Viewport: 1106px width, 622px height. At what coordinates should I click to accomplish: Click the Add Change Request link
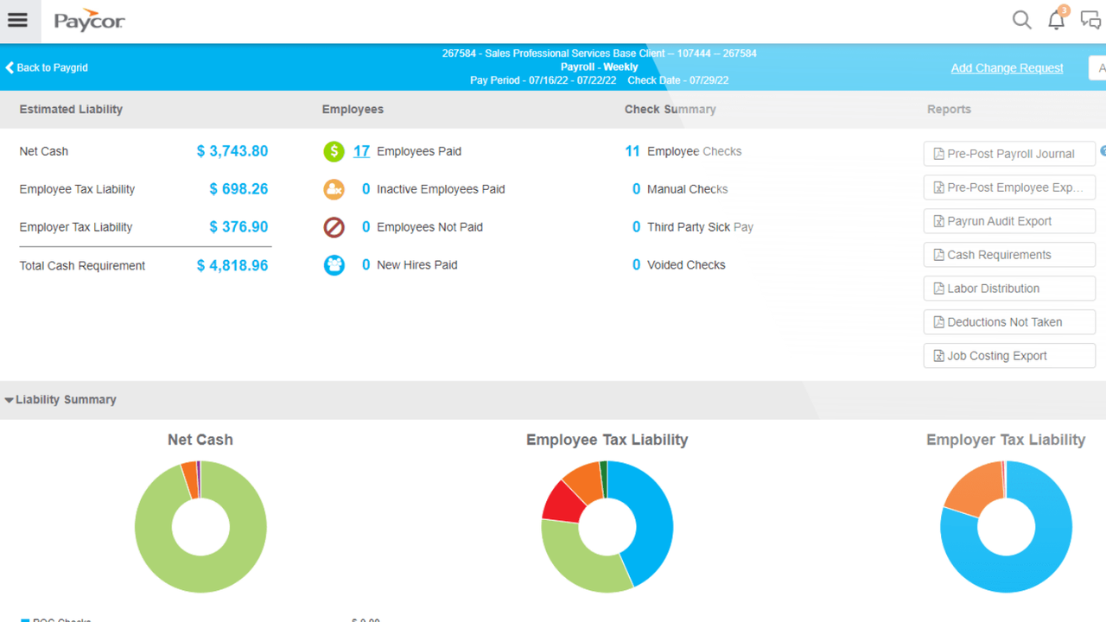click(1007, 67)
